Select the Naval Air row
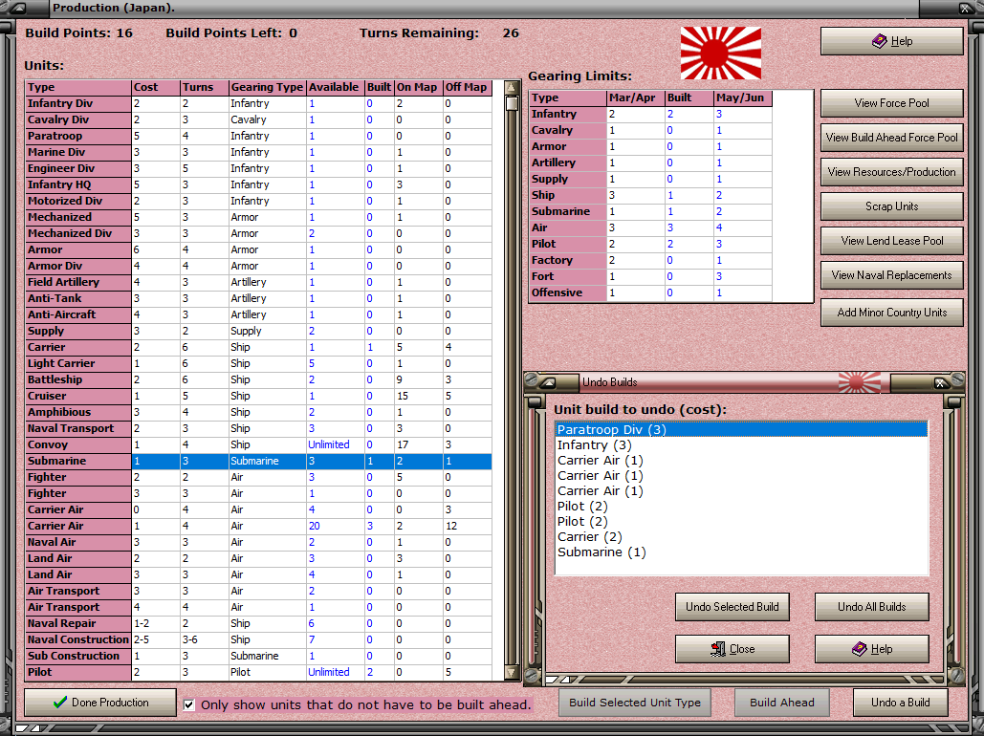The width and height of the screenshot is (984, 736). [258, 543]
